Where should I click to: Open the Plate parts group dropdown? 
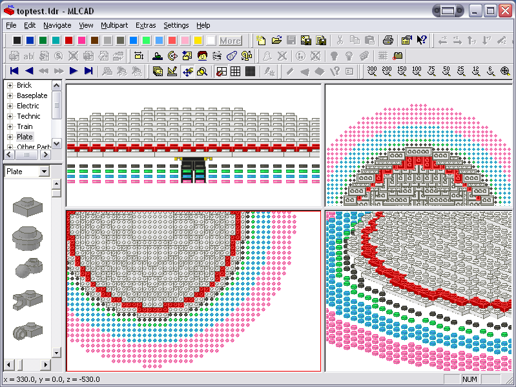[x=44, y=172]
